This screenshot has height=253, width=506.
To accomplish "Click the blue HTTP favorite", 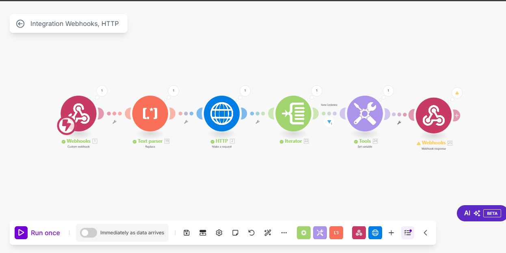I will click(x=375, y=233).
